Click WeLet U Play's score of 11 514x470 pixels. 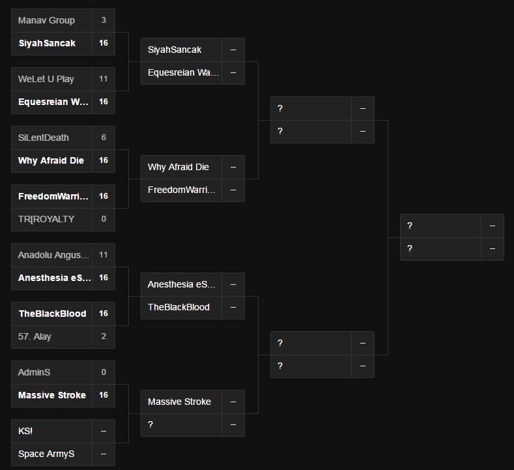point(104,79)
